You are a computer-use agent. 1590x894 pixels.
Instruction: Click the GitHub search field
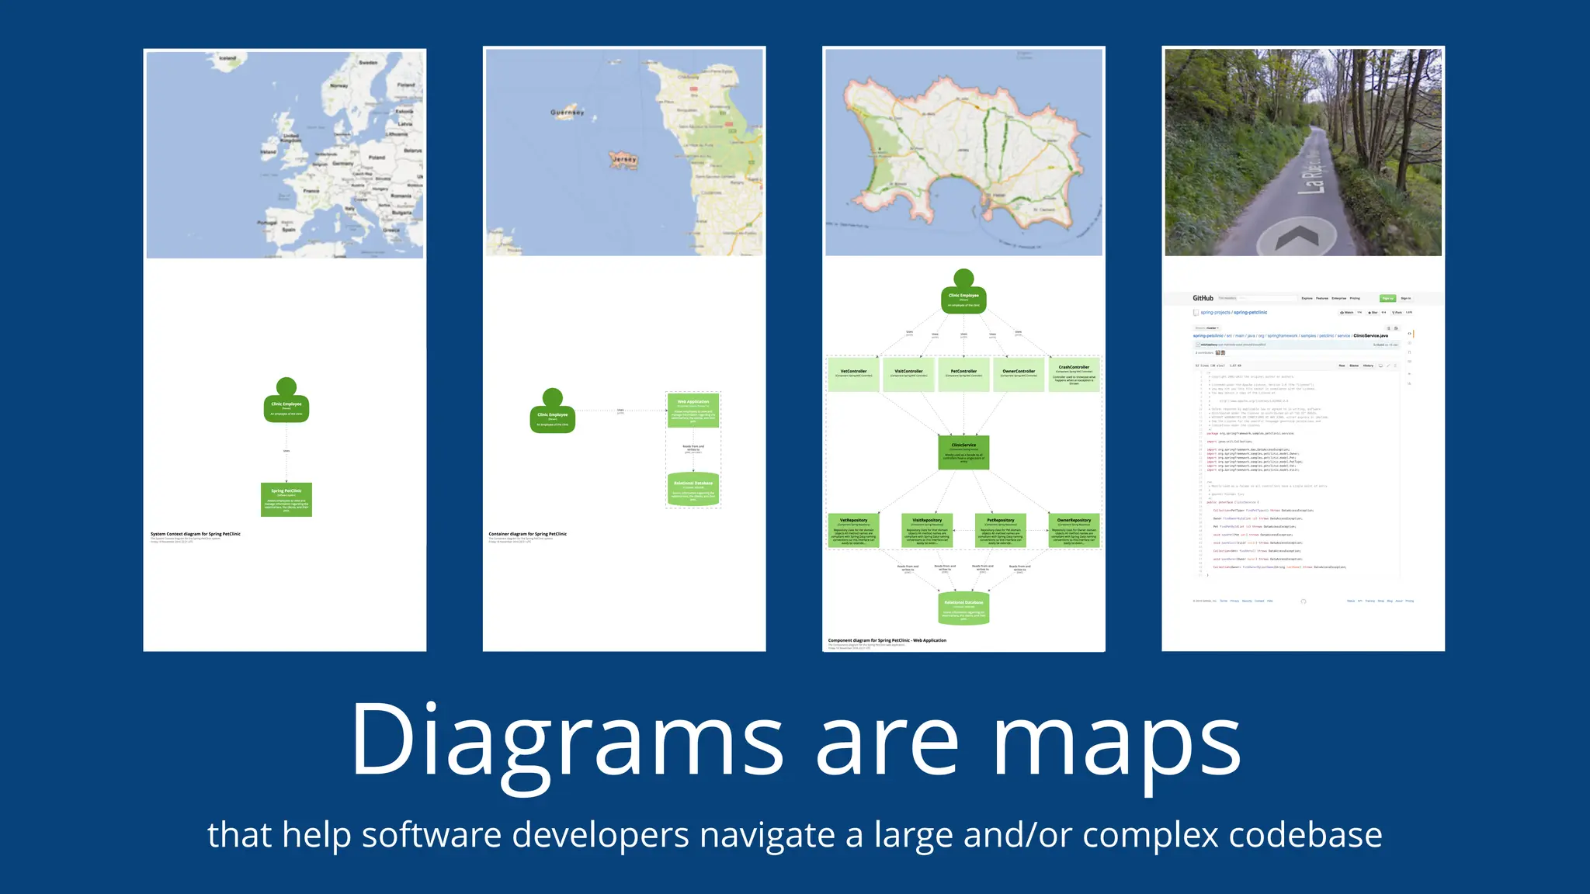point(1257,298)
